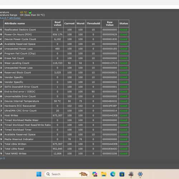Image resolution: width=179 pixels, height=179 pixels.
Task: Open the sea turtle search highlight
Action: 83,174
